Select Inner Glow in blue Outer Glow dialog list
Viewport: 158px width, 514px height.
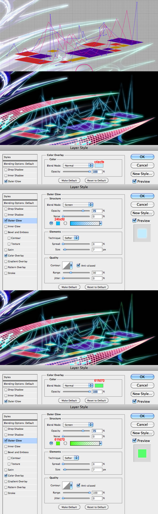click(14, 226)
